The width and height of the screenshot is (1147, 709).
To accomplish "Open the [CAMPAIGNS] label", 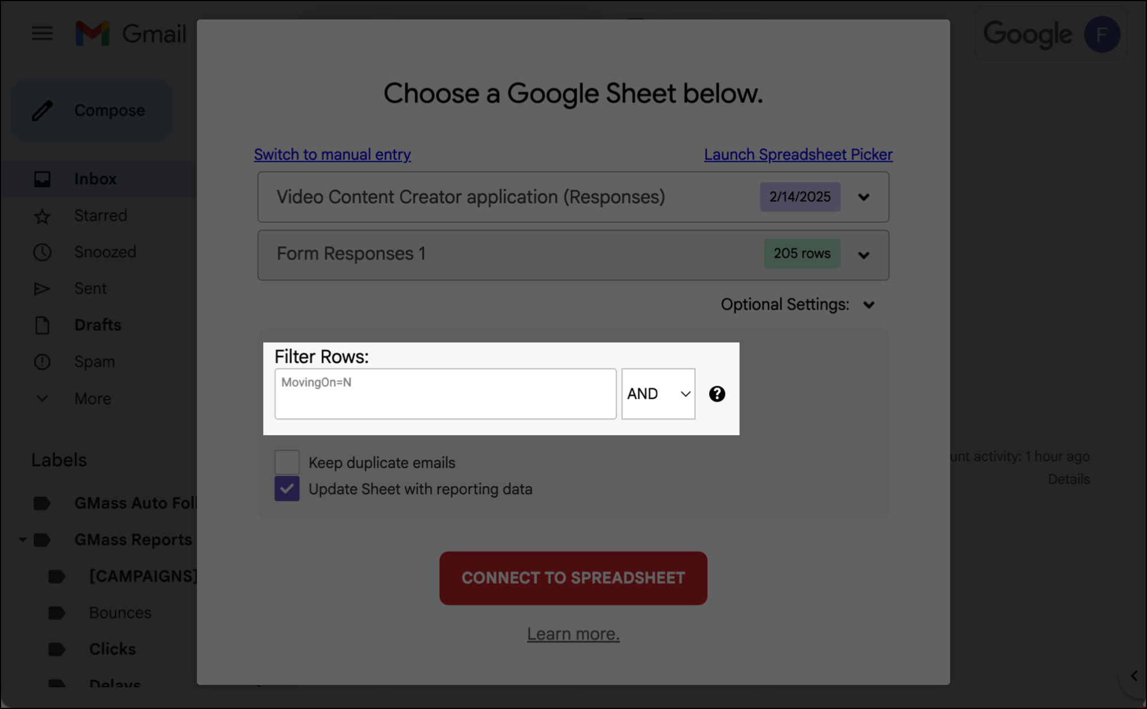I will click(x=143, y=576).
